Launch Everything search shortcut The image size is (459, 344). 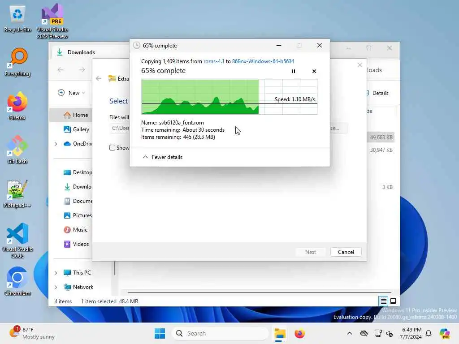click(17, 62)
